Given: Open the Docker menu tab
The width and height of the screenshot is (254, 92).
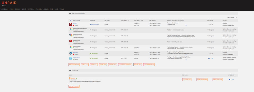Looking at the screenshot, I should pyautogui.click(x=46, y=9).
